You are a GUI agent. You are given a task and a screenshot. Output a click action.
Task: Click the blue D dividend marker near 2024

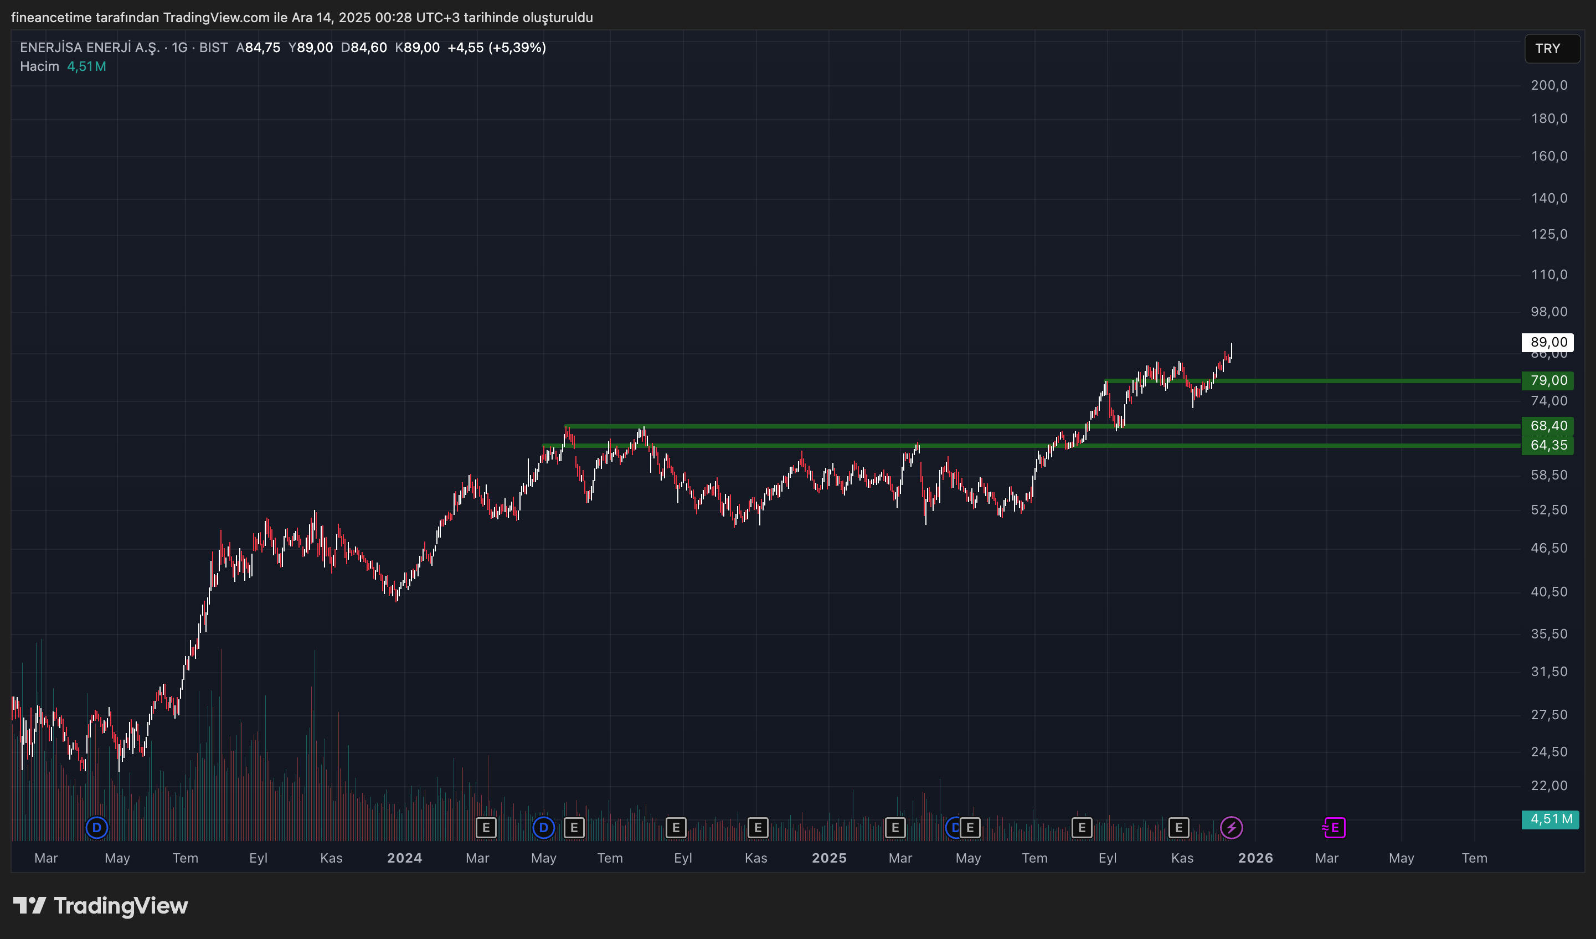click(x=543, y=828)
